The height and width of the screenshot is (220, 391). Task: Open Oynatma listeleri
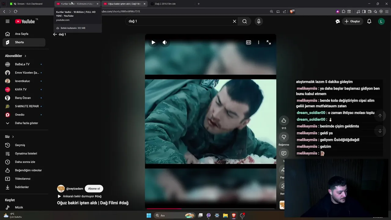24,153
